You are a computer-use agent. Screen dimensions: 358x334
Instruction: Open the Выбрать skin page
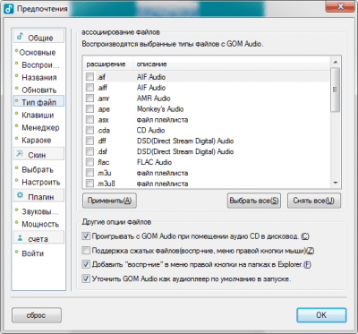(x=38, y=170)
